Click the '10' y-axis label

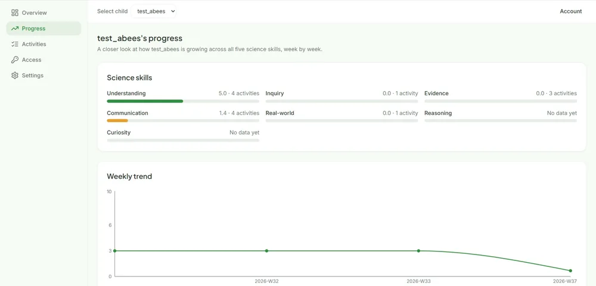110,191
